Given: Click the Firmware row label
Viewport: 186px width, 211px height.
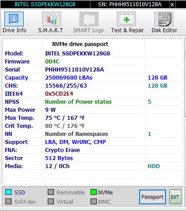Looking at the screenshot, I should (x=17, y=62).
